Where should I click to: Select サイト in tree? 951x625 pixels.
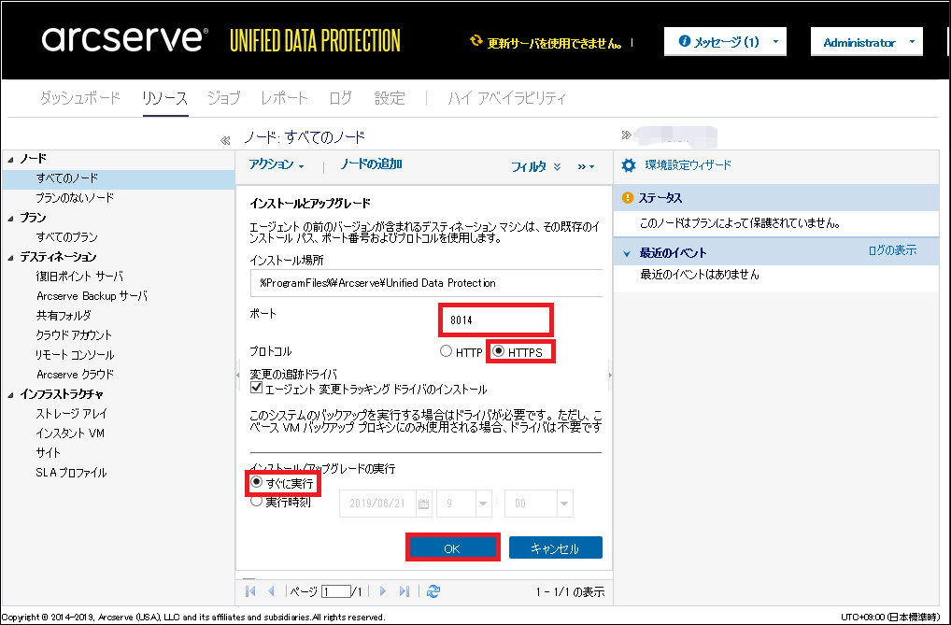49,453
